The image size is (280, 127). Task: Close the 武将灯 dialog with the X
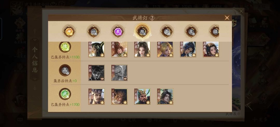tap(227, 18)
